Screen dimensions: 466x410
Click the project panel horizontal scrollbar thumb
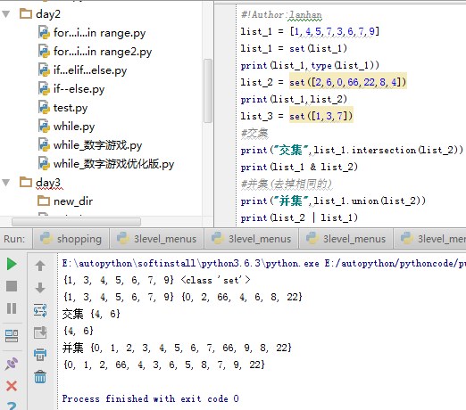[x=76, y=222]
